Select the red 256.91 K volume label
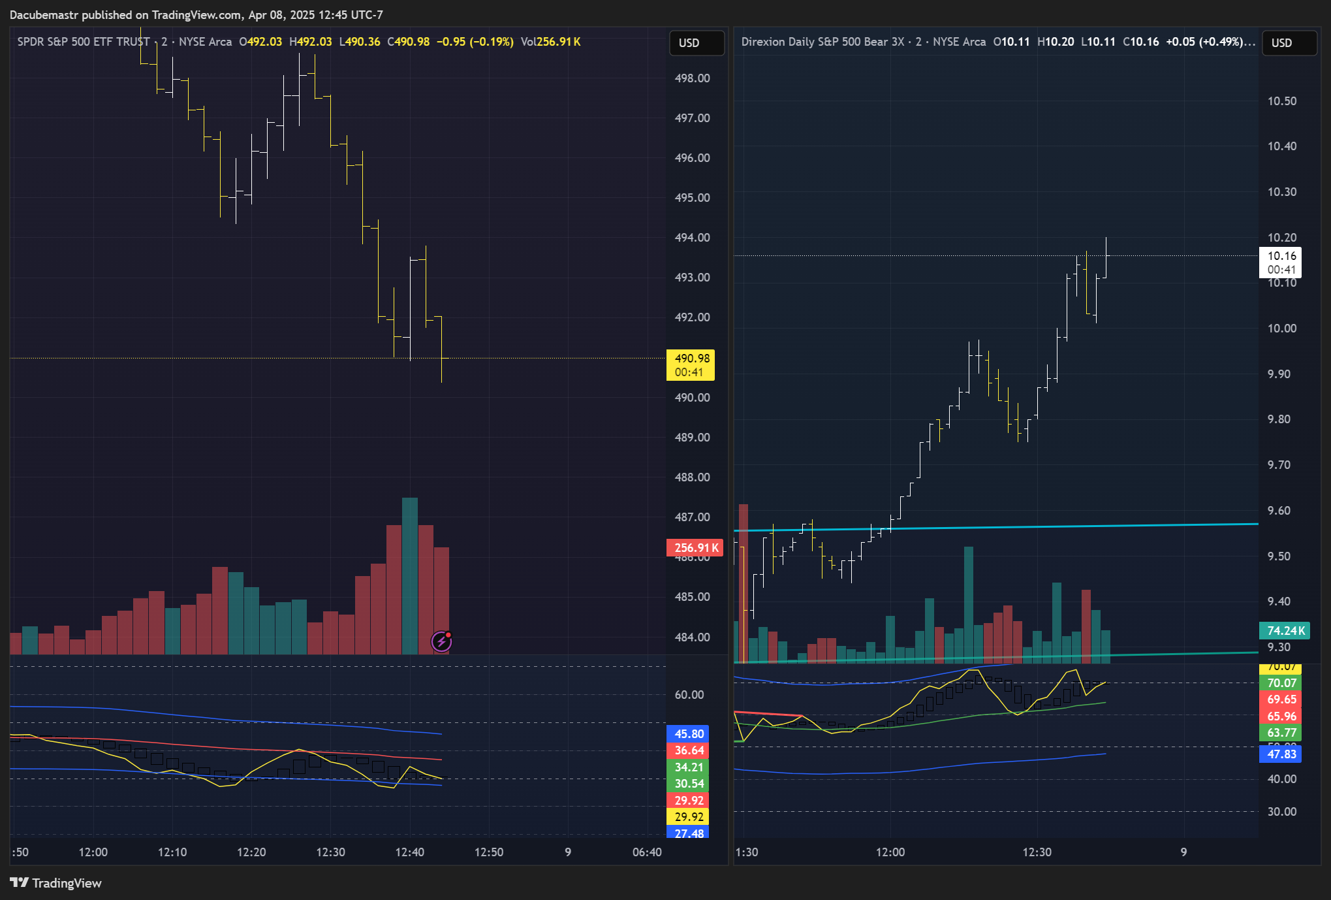This screenshot has width=1331, height=900. pyautogui.click(x=695, y=548)
